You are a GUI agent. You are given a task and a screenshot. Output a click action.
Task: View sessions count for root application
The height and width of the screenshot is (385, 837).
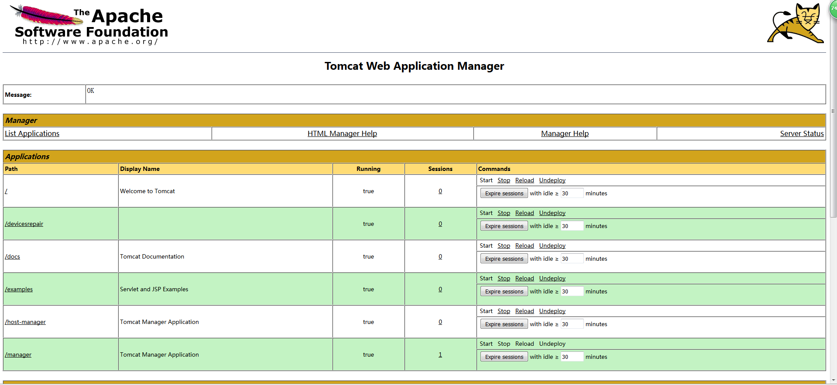pyautogui.click(x=440, y=191)
